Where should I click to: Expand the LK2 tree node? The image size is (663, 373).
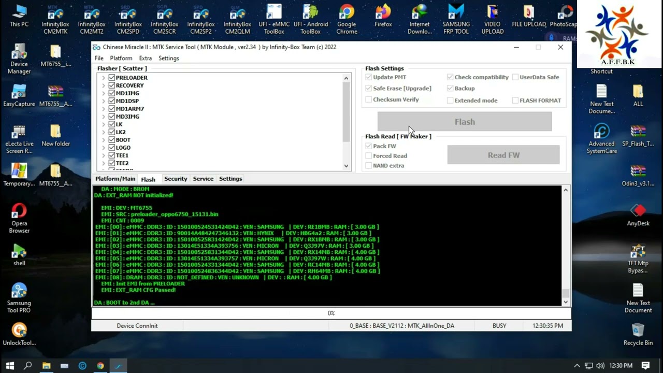point(104,132)
